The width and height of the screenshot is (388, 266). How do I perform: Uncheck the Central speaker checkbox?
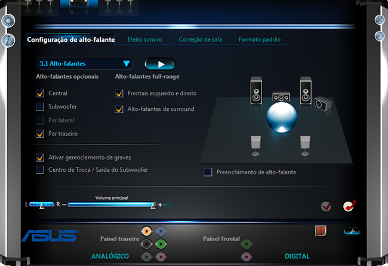41,94
